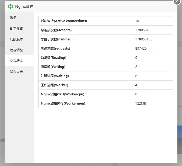This screenshot has width=182, height=166.
Task: Select 总握手次数(handled) label
Action: (x=56, y=39)
